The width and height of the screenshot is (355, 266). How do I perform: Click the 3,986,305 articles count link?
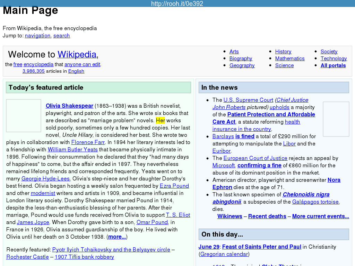(33, 71)
